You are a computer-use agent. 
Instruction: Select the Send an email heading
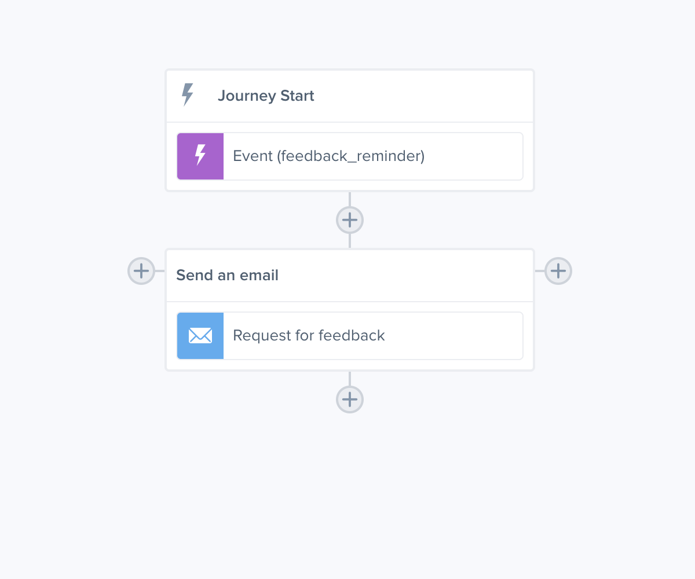(x=227, y=275)
